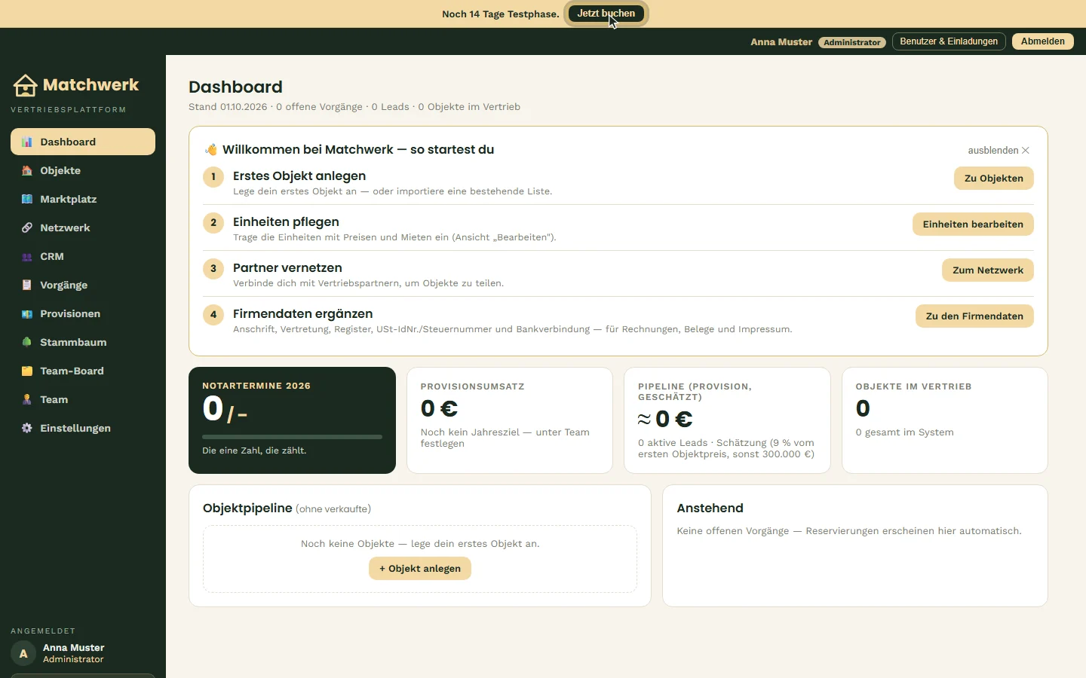
Task: Click step 1 circle Erstes Objekt anlegen
Action: 213,177
